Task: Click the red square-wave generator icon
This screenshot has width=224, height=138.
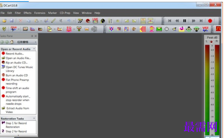Action: point(218,29)
